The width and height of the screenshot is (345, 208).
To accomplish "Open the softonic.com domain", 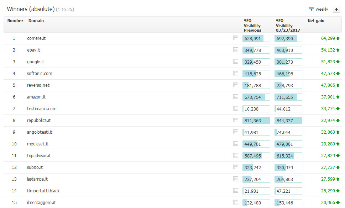I will (x=40, y=74).
